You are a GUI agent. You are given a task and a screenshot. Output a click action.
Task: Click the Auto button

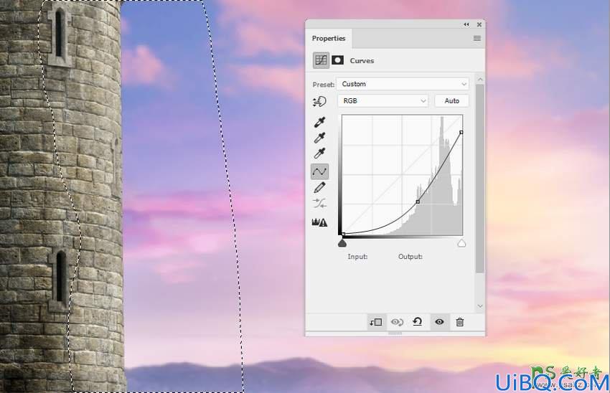click(451, 100)
